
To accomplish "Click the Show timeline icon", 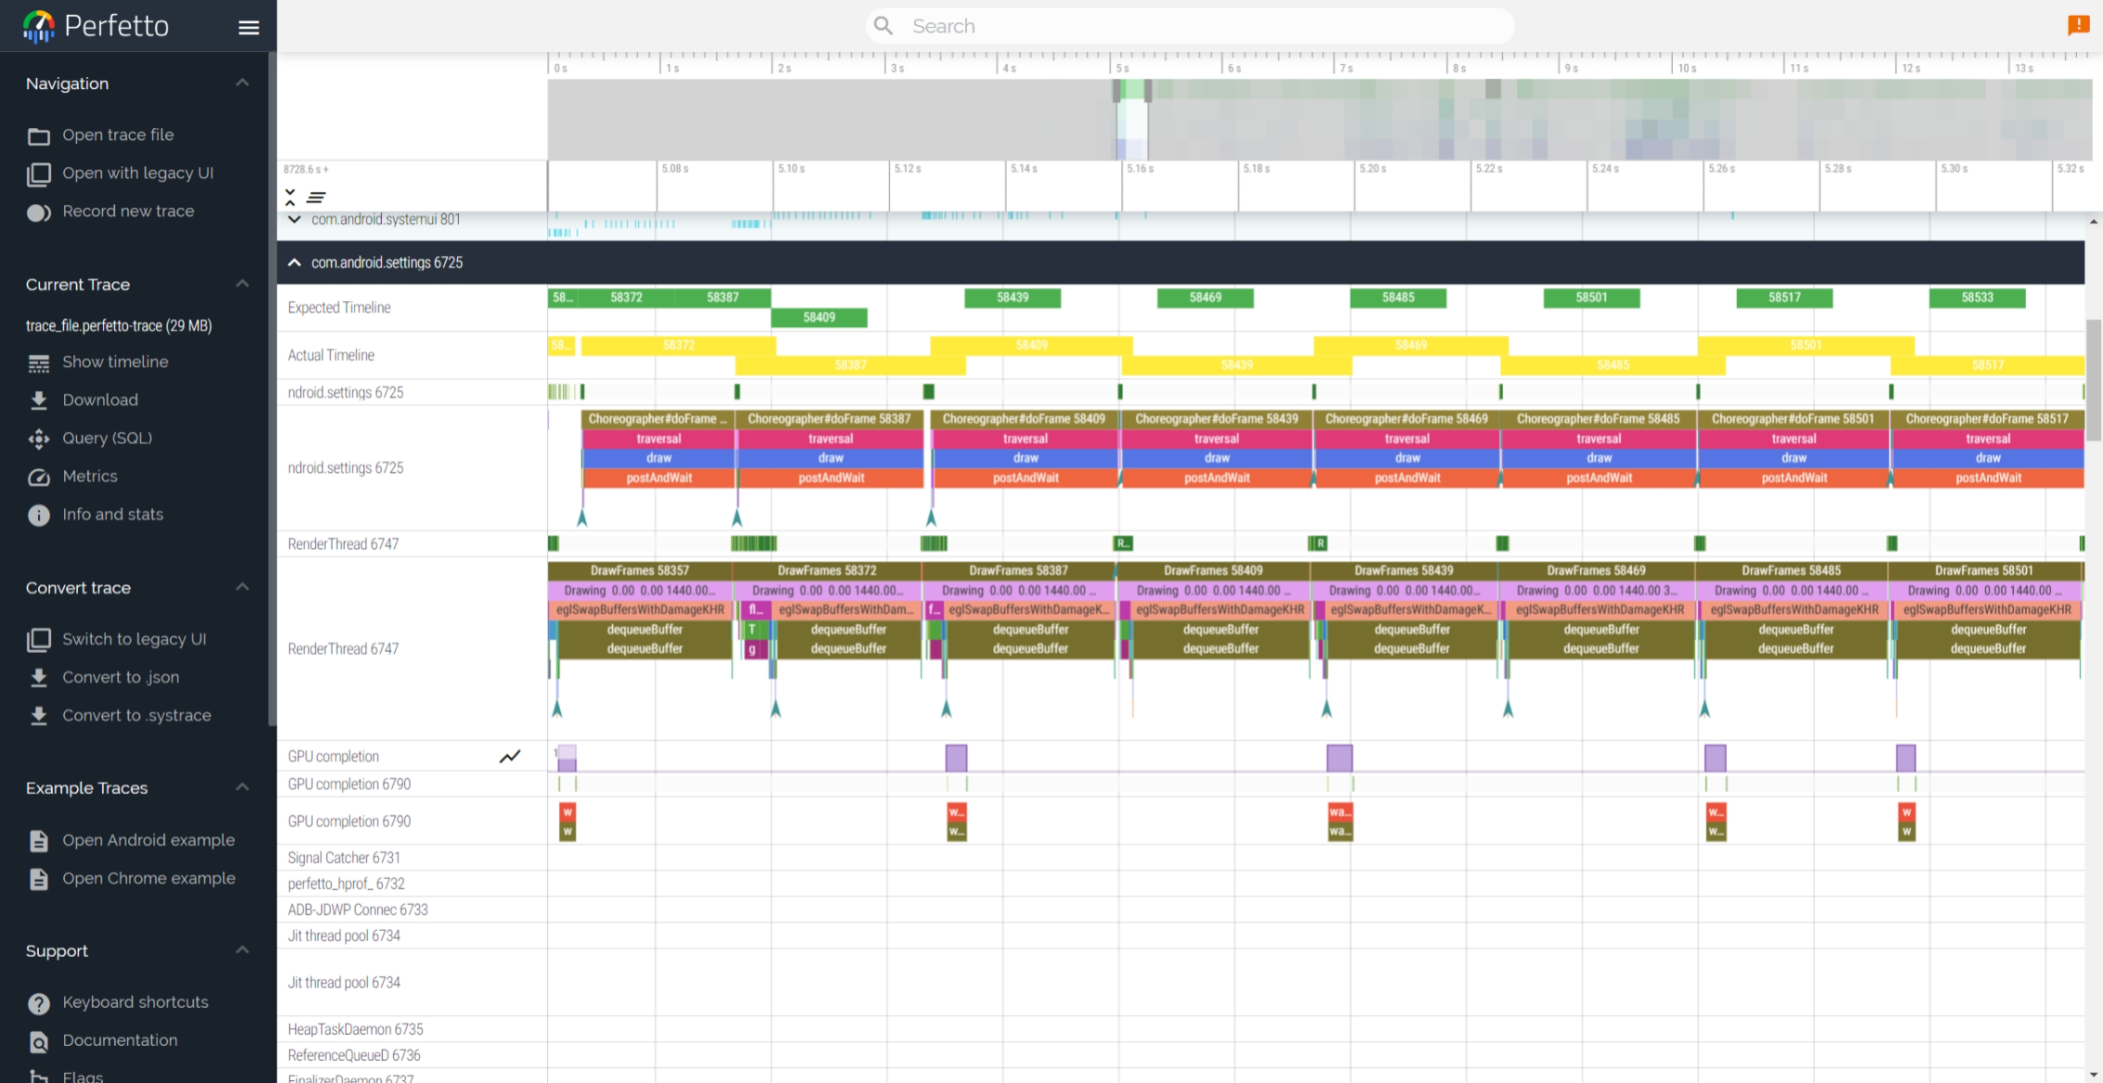I will 38,362.
